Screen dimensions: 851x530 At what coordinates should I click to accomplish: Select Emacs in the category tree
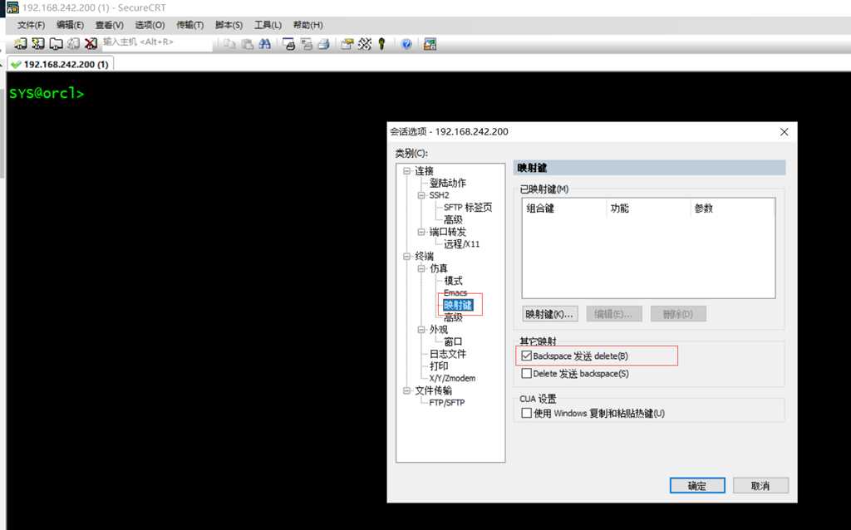pyautogui.click(x=455, y=293)
